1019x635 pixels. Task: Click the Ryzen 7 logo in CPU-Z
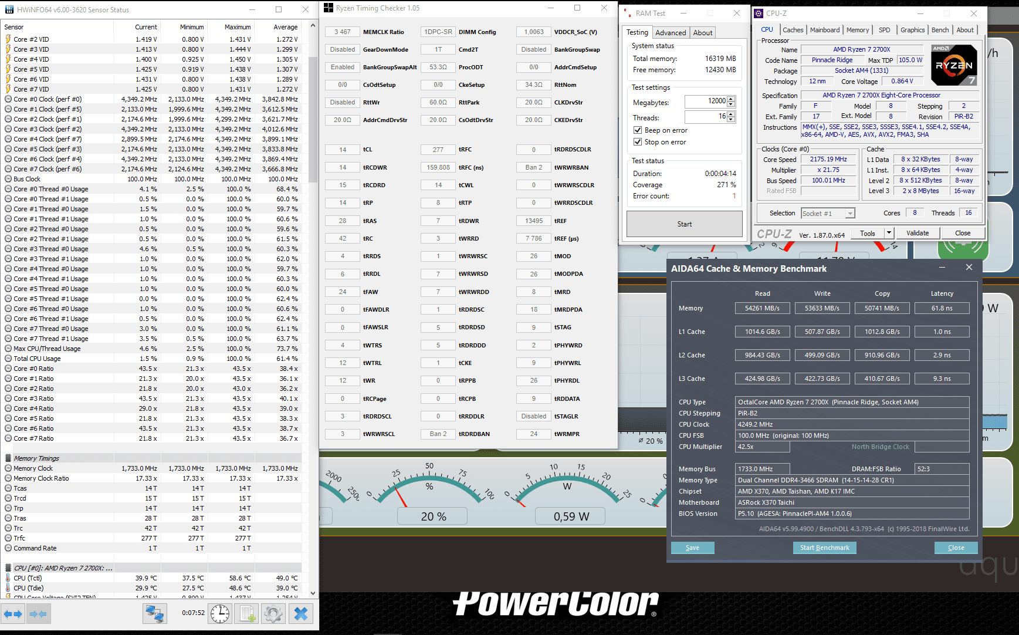[954, 65]
